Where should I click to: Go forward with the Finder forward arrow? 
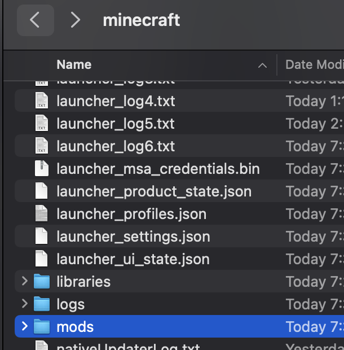pyautogui.click(x=75, y=20)
